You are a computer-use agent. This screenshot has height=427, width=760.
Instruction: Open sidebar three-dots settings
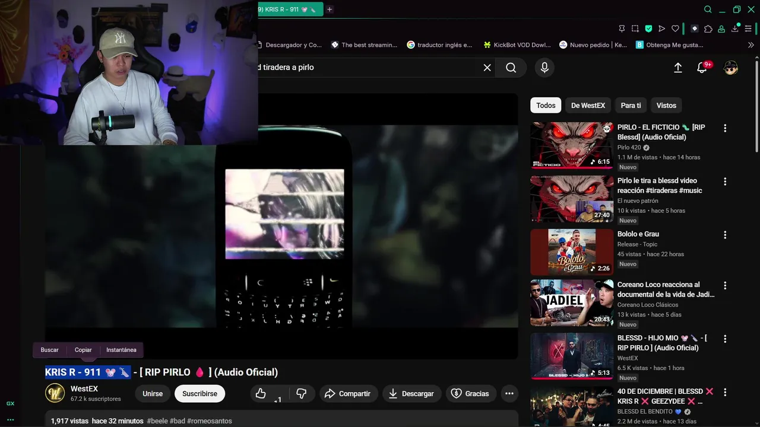pos(10,419)
